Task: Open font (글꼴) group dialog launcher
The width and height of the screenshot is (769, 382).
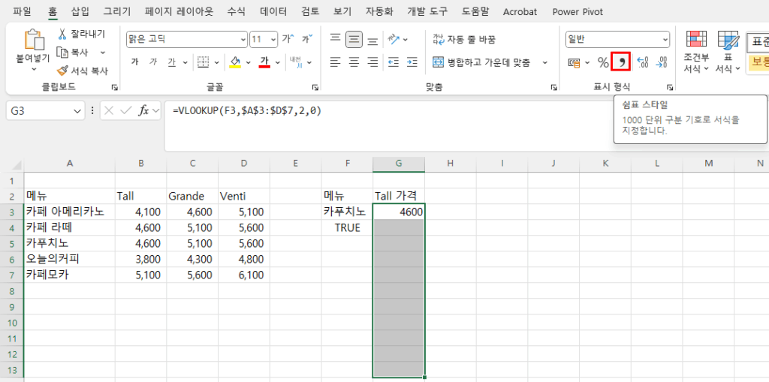Action: click(314, 87)
